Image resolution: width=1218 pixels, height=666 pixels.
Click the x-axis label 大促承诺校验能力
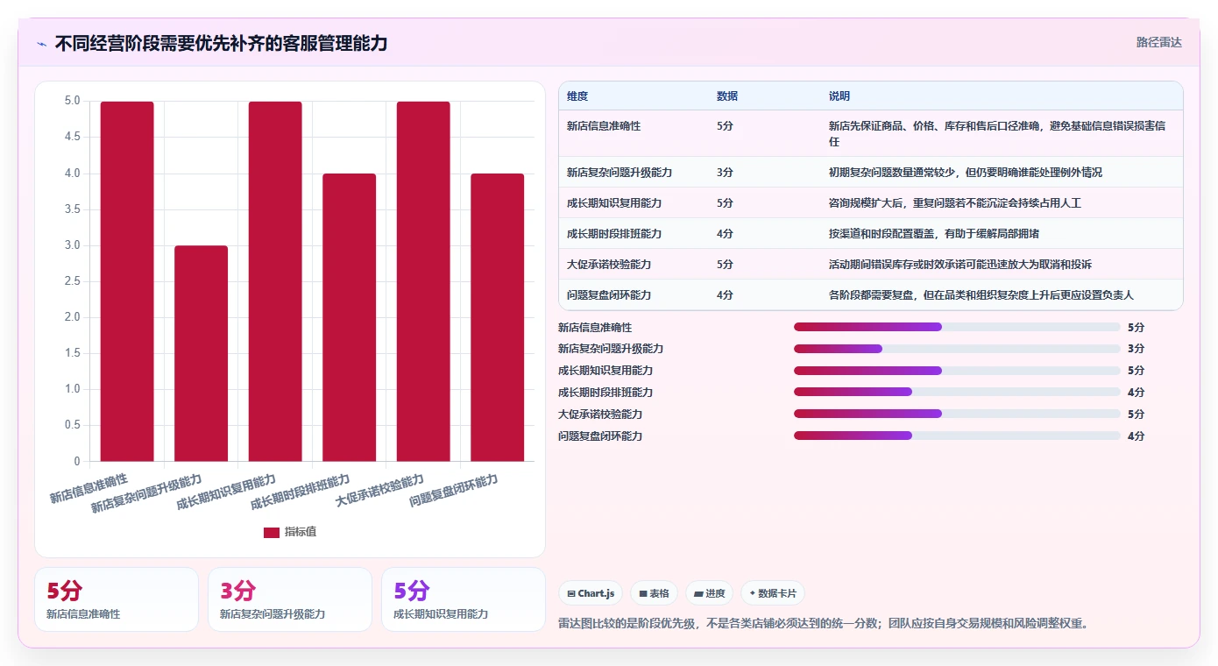pyautogui.click(x=380, y=492)
